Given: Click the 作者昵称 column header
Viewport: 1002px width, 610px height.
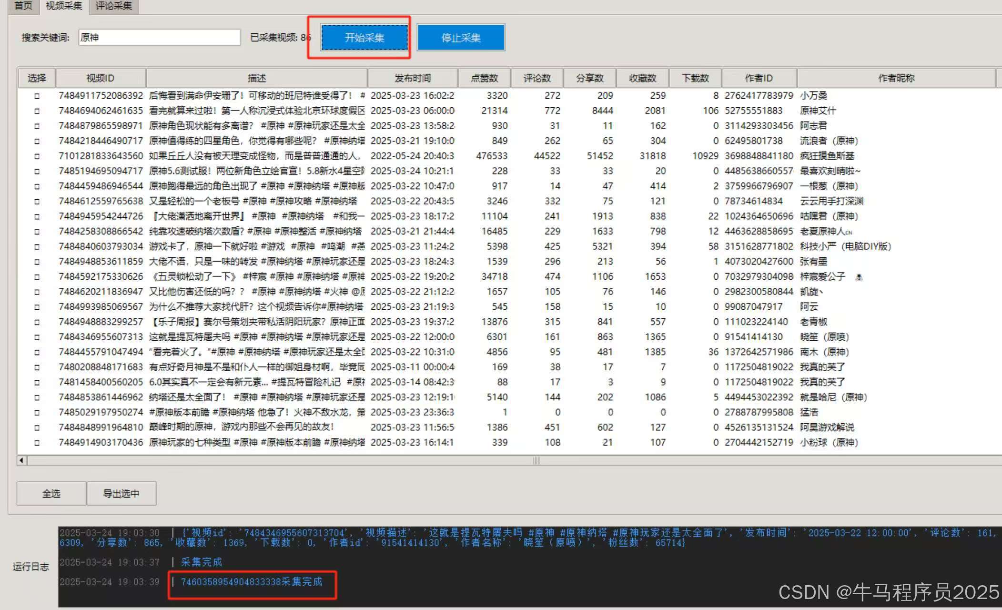Looking at the screenshot, I should pyautogui.click(x=896, y=78).
